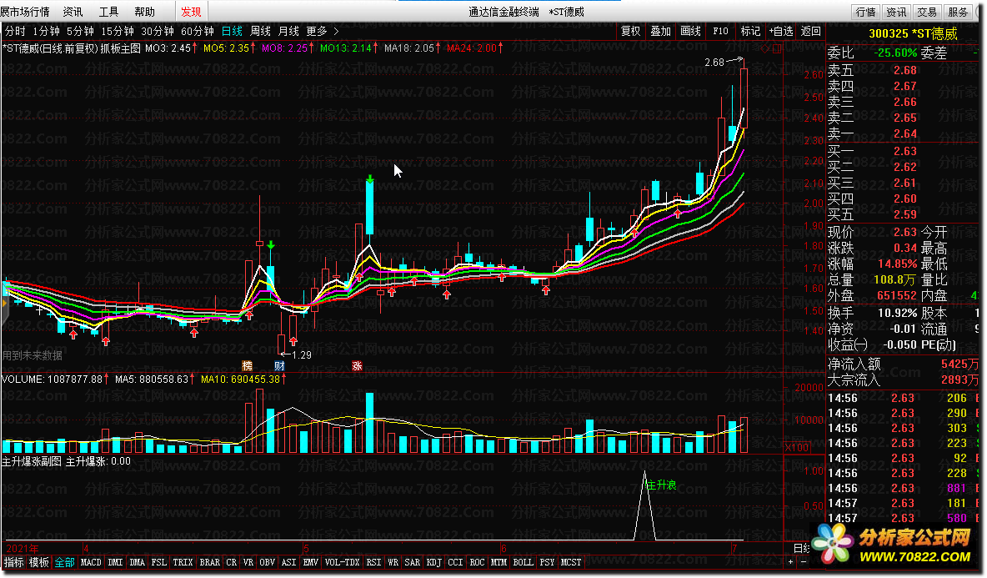Image resolution: width=987 pixels, height=578 pixels.
Task: Apply the MACD indicator
Action: click(91, 562)
